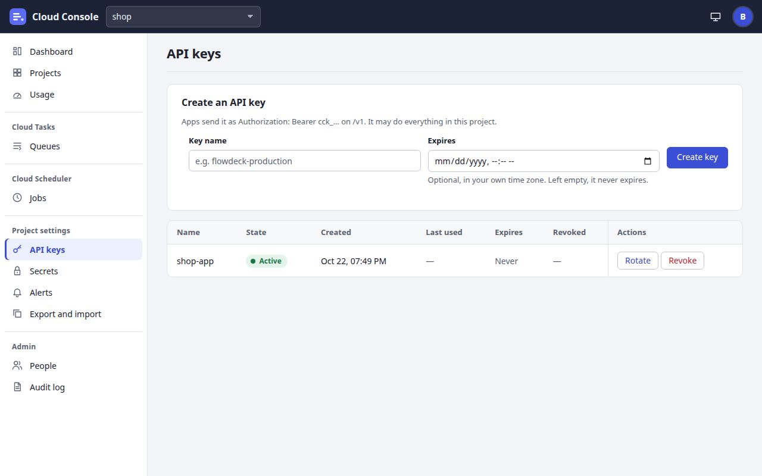Click the Create key button

pos(697,158)
